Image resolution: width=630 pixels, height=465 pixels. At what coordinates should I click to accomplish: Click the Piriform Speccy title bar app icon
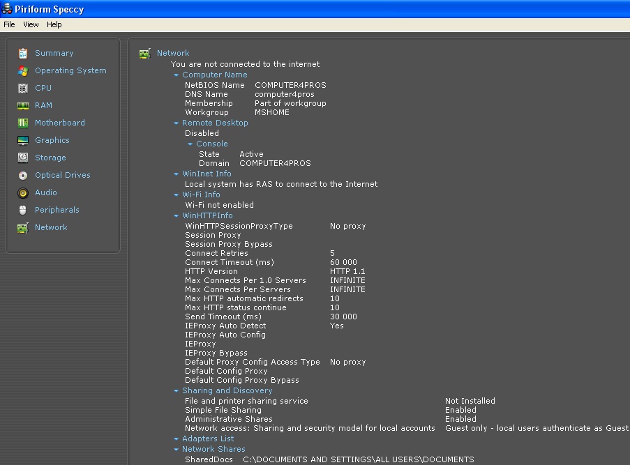[x=7, y=8]
